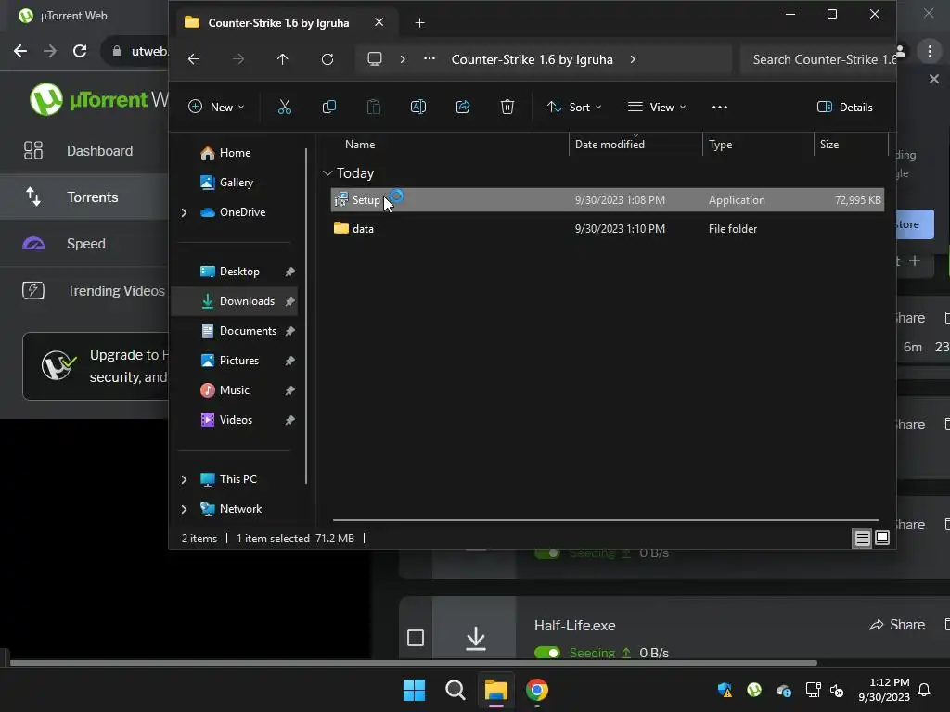Open the Details pane button
Image resolution: width=950 pixels, height=712 pixels.
pos(844,108)
